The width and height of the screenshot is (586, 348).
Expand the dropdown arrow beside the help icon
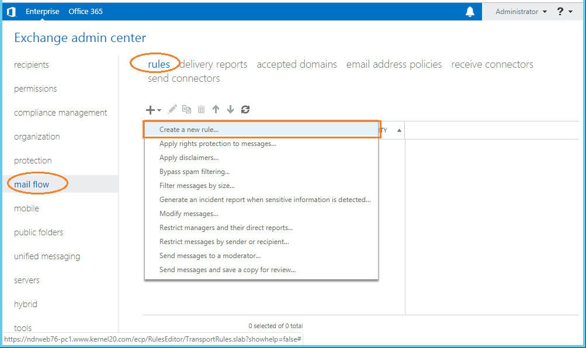point(570,12)
